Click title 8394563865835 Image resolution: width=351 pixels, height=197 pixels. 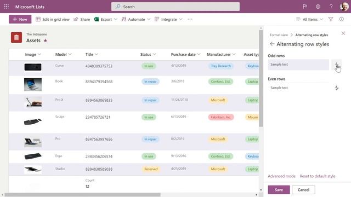point(99,100)
